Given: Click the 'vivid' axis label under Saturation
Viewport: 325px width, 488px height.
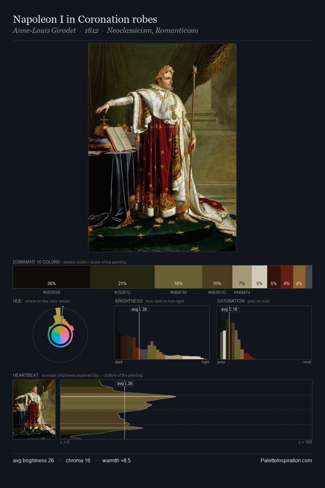Looking at the screenshot, I should click(307, 362).
